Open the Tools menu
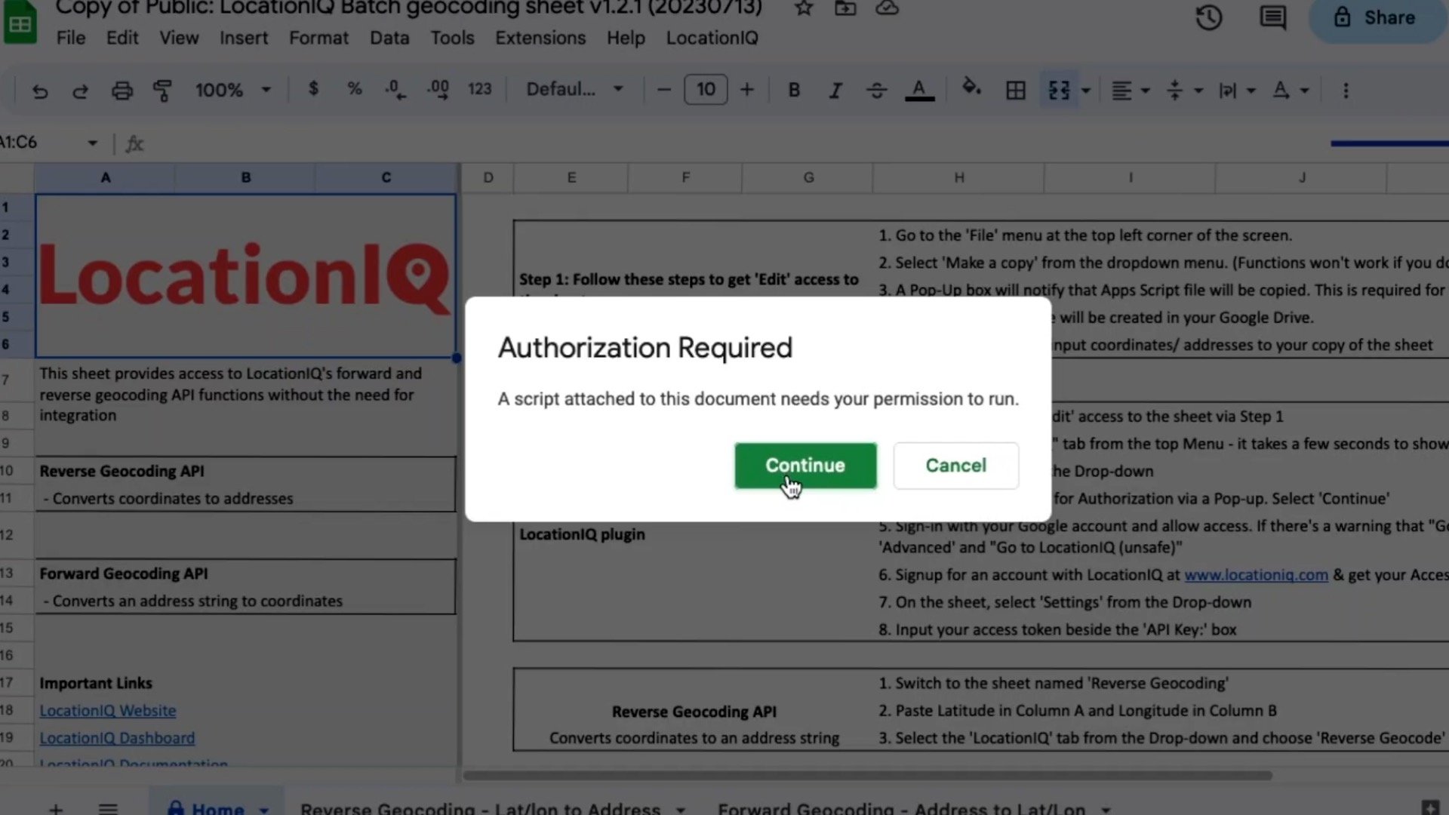The image size is (1449, 815). (452, 38)
